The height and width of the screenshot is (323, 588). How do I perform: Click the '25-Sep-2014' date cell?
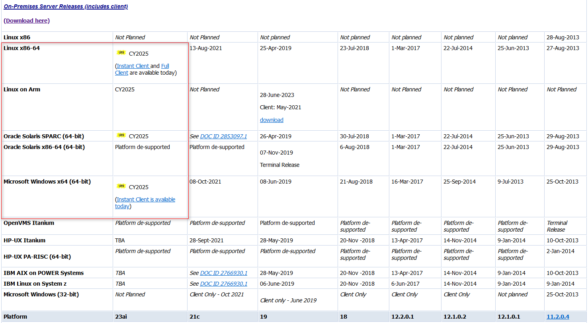tap(459, 182)
